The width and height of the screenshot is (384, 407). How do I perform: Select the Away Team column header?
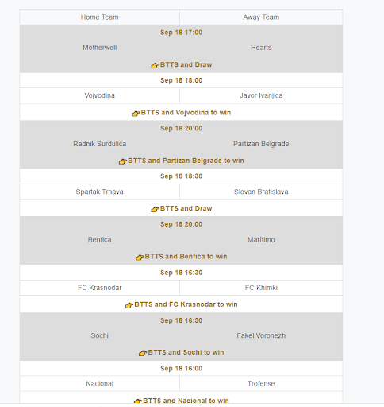point(261,17)
